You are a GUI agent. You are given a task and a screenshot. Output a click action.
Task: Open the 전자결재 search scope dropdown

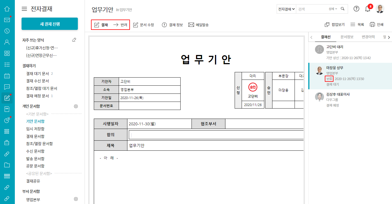286,9
